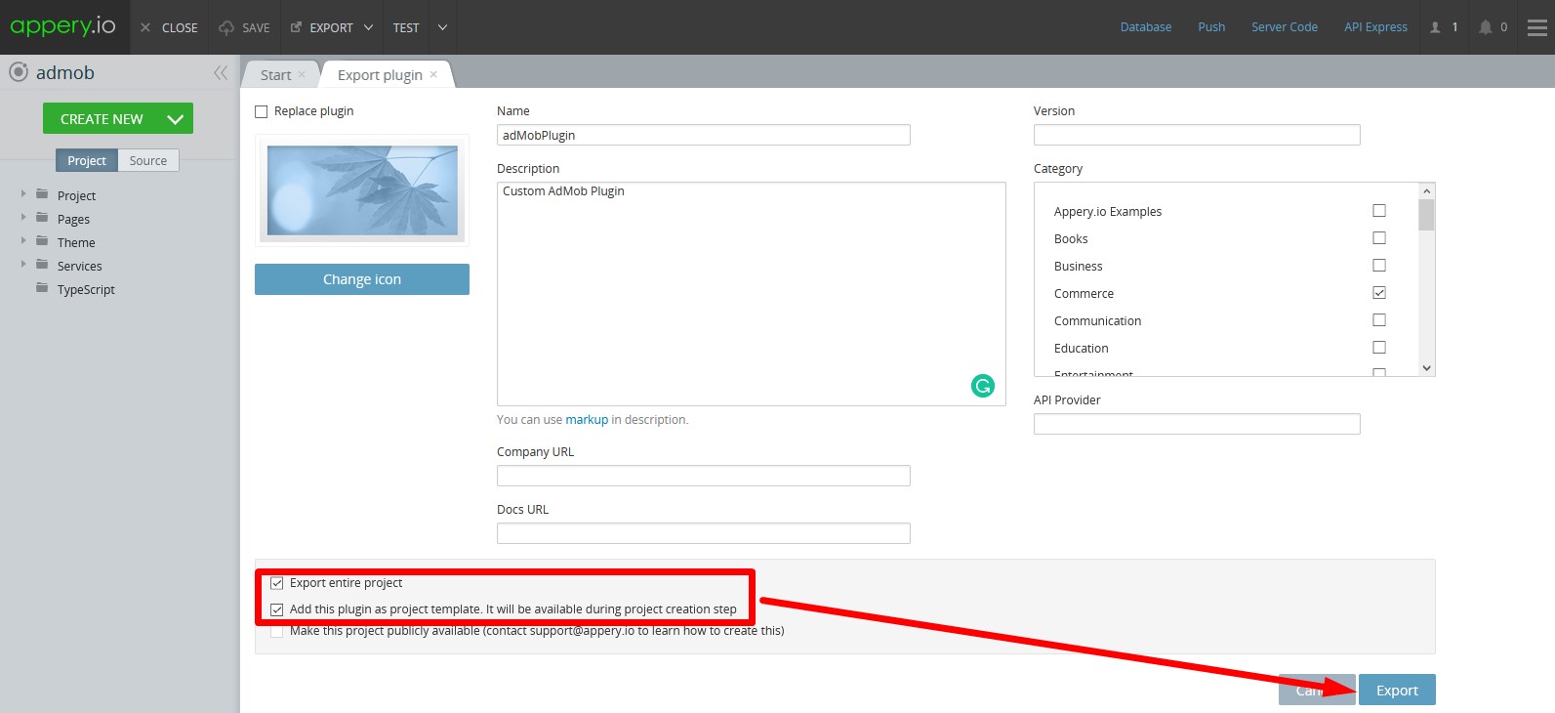Click the appery.io logo
Viewport: 1555px width, 713px height.
pyautogui.click(x=63, y=26)
